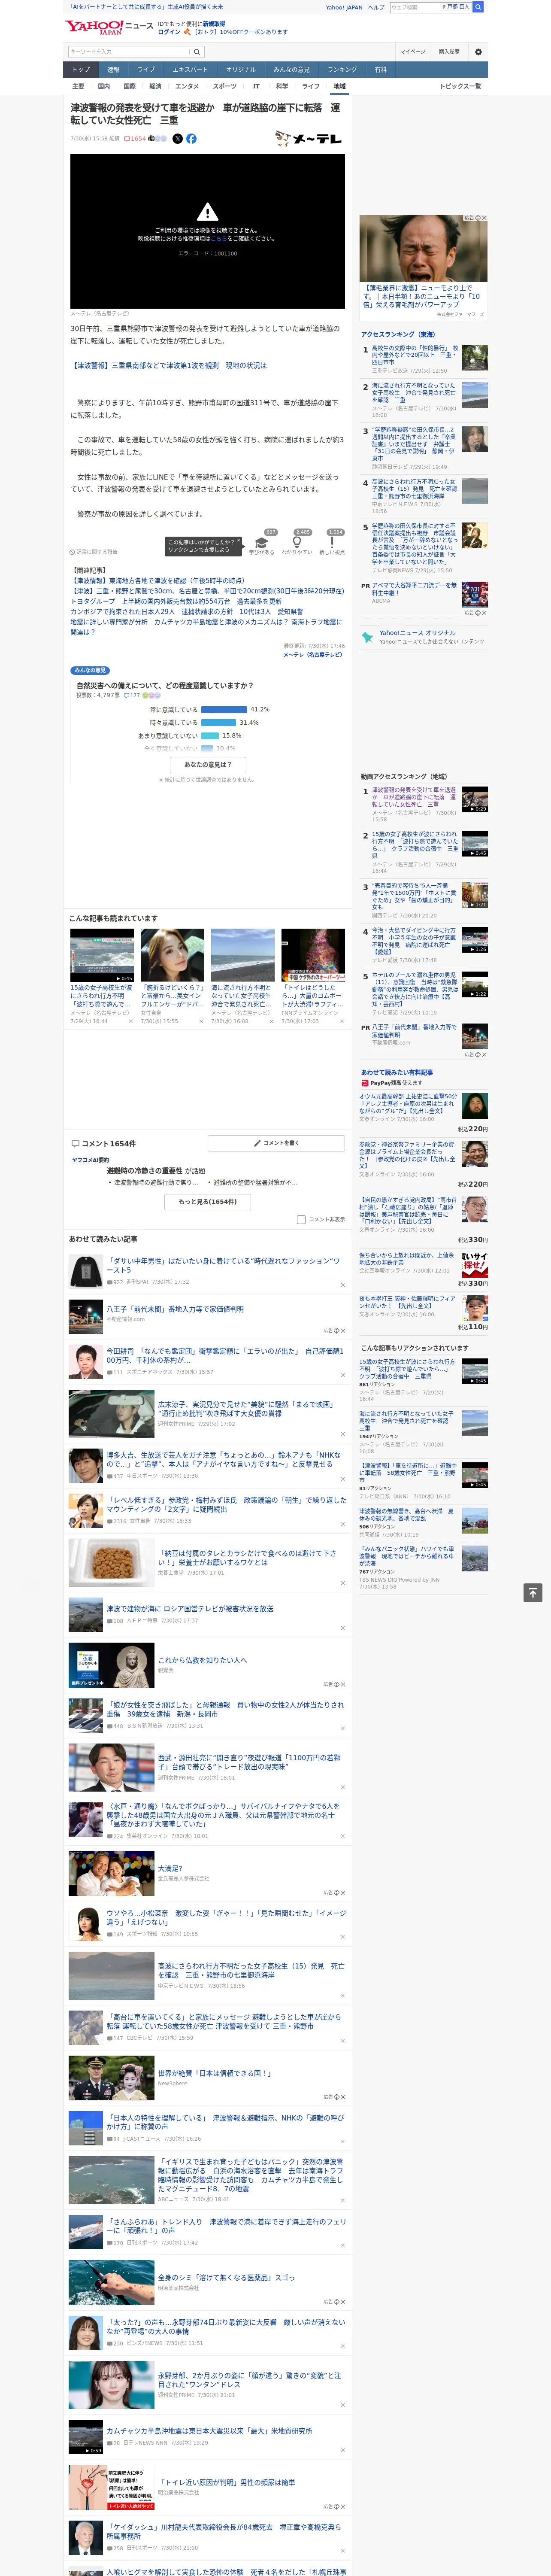Image resolution: width=551 pixels, height=2576 pixels.
Task: Close the 薄毛業界に激震 sidebar ad
Action: pyautogui.click(x=484, y=218)
